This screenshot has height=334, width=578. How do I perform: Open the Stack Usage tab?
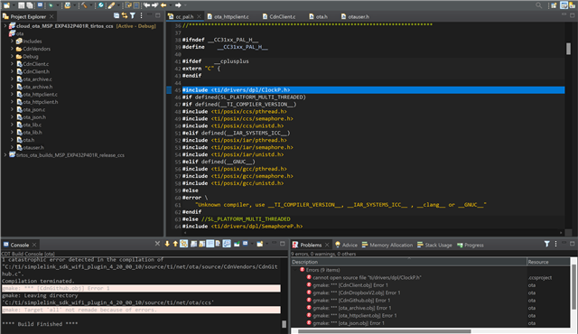434,245
